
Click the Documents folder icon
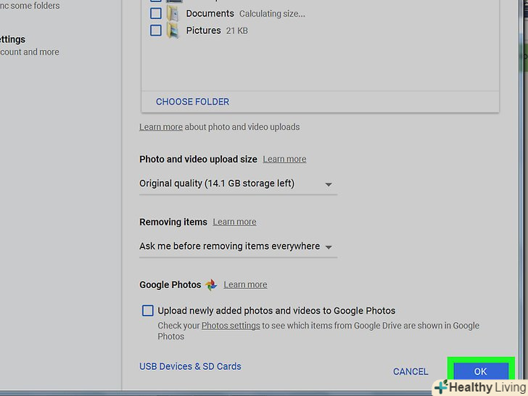point(173,13)
